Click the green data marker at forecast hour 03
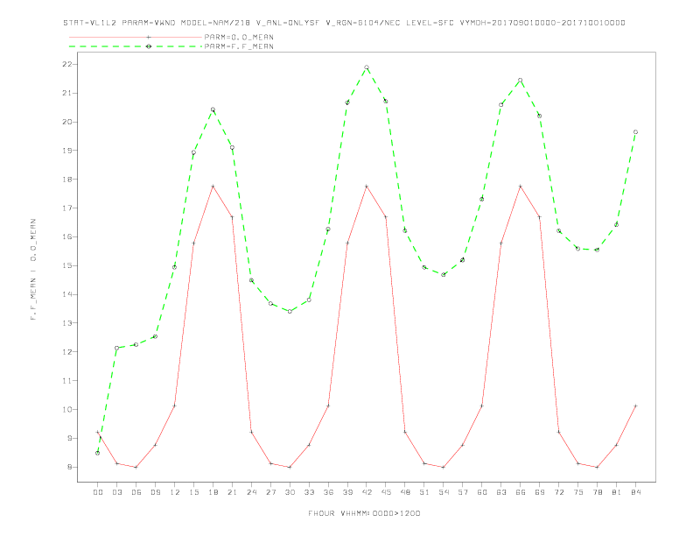Viewport: 693px width, 536px height. point(116,348)
